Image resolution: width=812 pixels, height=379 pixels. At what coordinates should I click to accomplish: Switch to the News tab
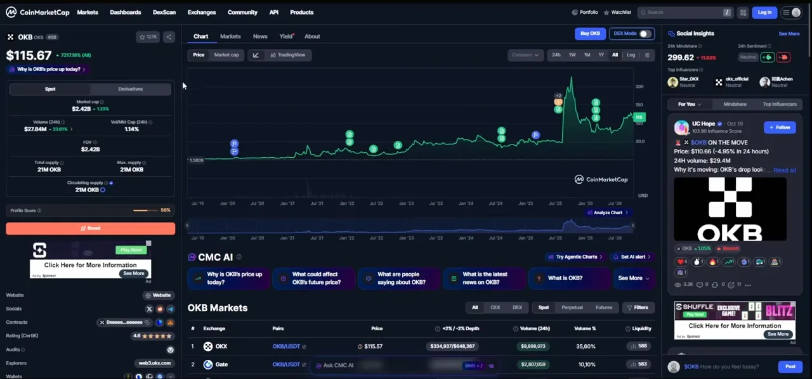point(260,36)
